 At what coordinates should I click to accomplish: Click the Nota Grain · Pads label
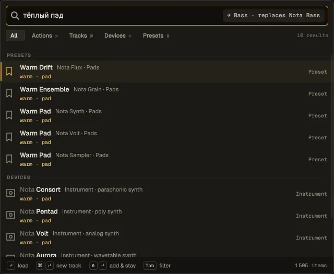(96, 89)
